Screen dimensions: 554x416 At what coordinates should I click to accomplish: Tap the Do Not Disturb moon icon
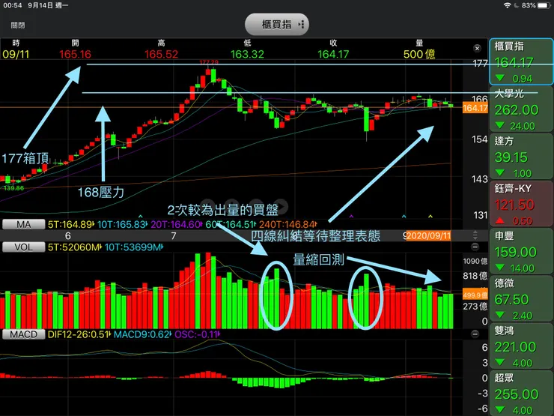point(517,5)
